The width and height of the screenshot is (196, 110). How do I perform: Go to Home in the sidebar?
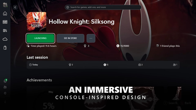pyautogui.click(x=5, y=13)
